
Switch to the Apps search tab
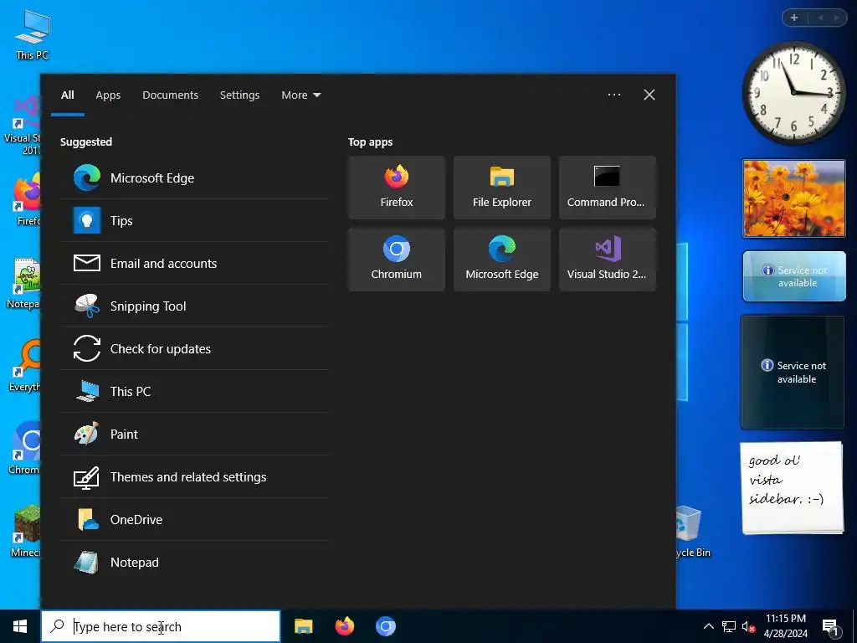108,95
